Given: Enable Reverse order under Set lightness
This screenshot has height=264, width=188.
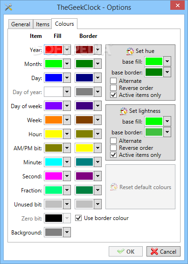Looking at the screenshot, I should pyautogui.click(x=113, y=148).
